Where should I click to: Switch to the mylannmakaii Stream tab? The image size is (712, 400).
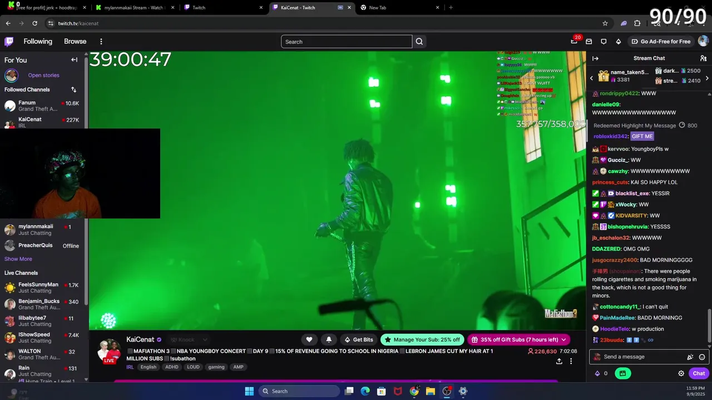pyautogui.click(x=136, y=8)
